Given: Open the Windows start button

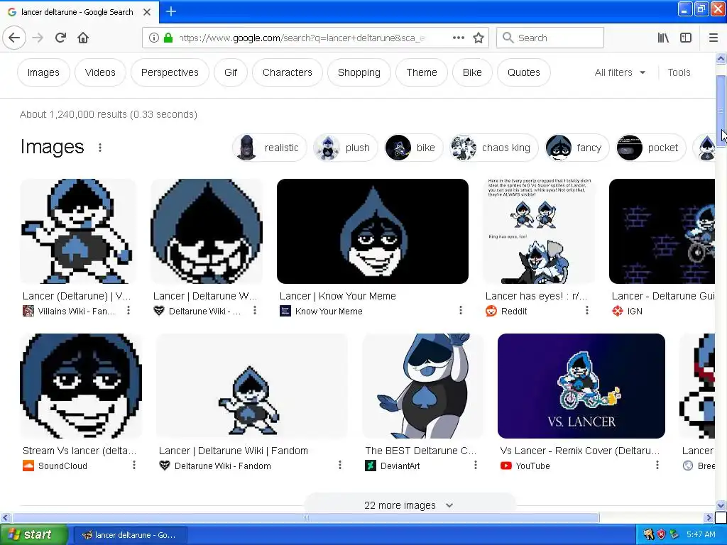Looking at the screenshot, I should click(33, 535).
